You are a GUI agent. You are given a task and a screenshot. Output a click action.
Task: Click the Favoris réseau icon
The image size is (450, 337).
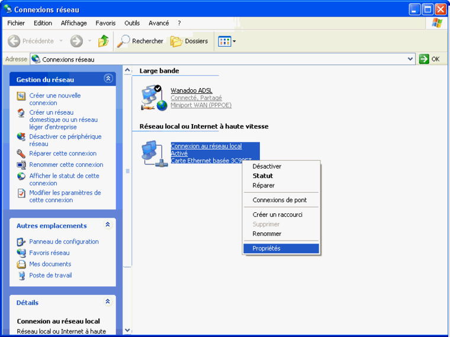click(x=21, y=253)
